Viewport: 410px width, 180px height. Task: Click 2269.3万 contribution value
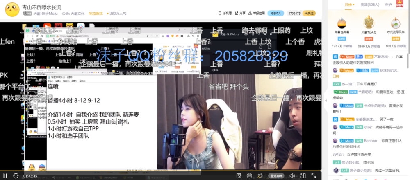pyautogui.click(x=364, y=46)
